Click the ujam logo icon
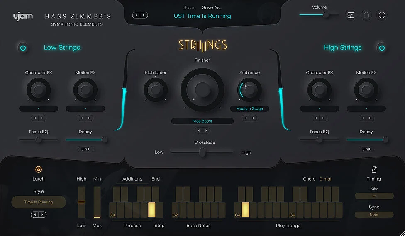 [22, 17]
